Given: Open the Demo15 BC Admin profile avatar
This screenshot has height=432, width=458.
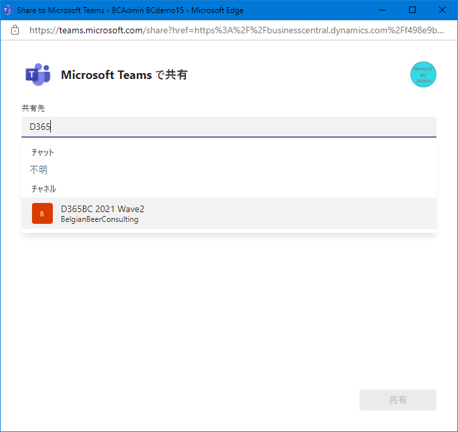Looking at the screenshot, I should pos(423,74).
